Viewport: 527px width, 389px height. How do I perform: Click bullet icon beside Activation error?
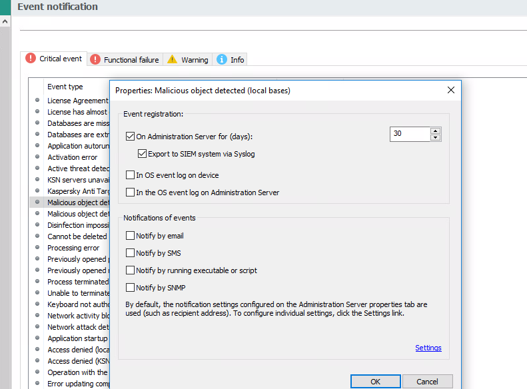(x=38, y=157)
